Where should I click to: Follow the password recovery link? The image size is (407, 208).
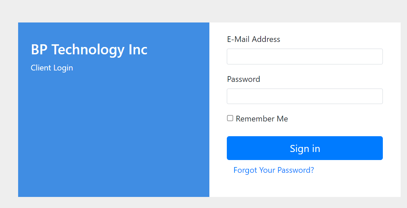[273, 170]
